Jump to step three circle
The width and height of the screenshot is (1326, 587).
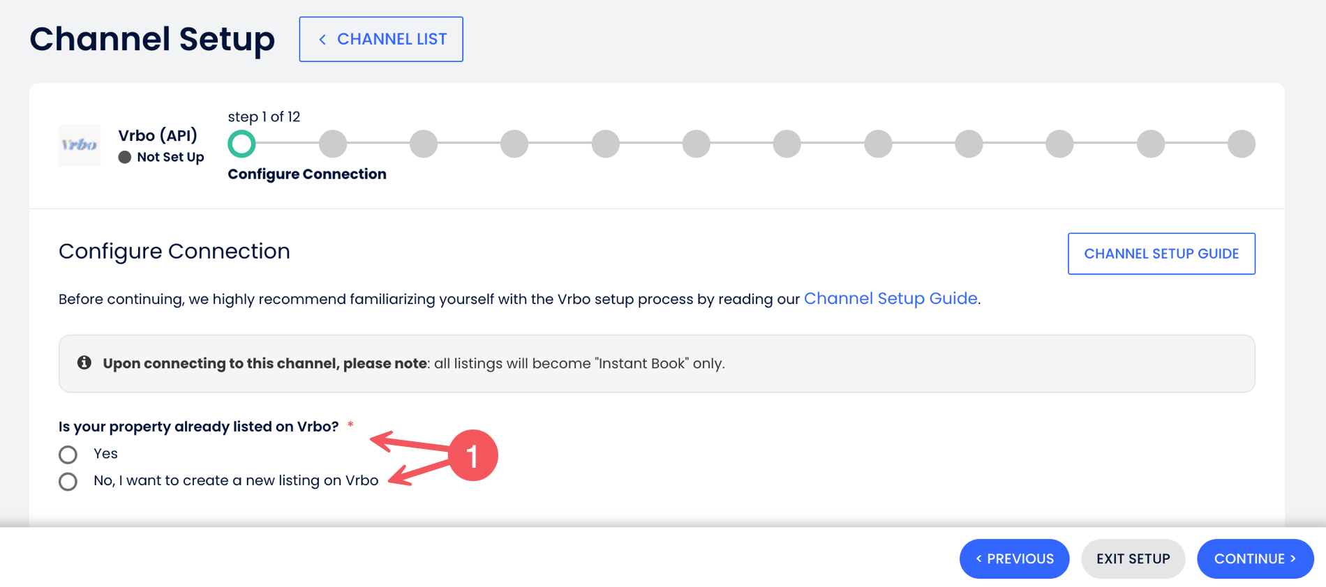424,144
